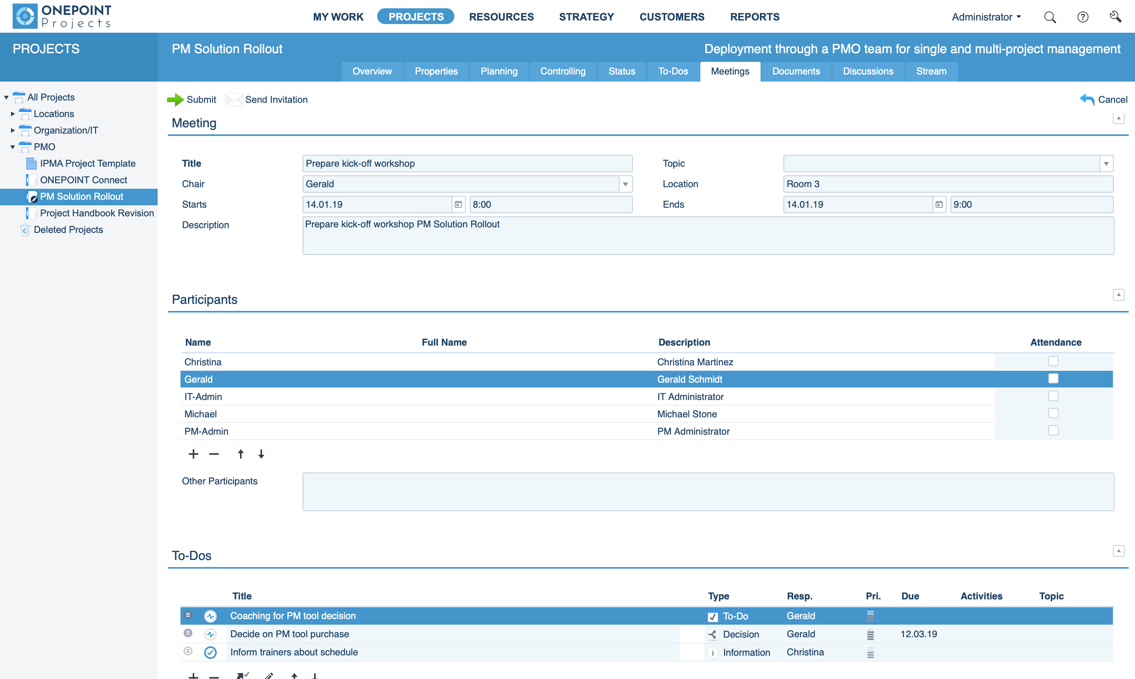The image size is (1135, 679).
Task: Open the Administrator user menu
Action: click(986, 17)
